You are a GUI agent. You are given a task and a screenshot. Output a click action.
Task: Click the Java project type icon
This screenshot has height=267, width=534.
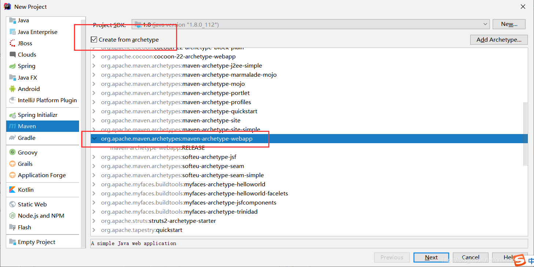[x=12, y=20]
